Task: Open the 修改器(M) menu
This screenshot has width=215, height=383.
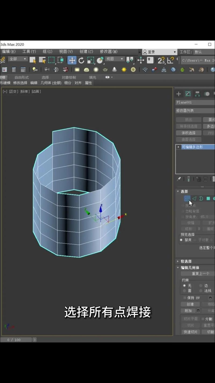Action: click(x=109, y=51)
